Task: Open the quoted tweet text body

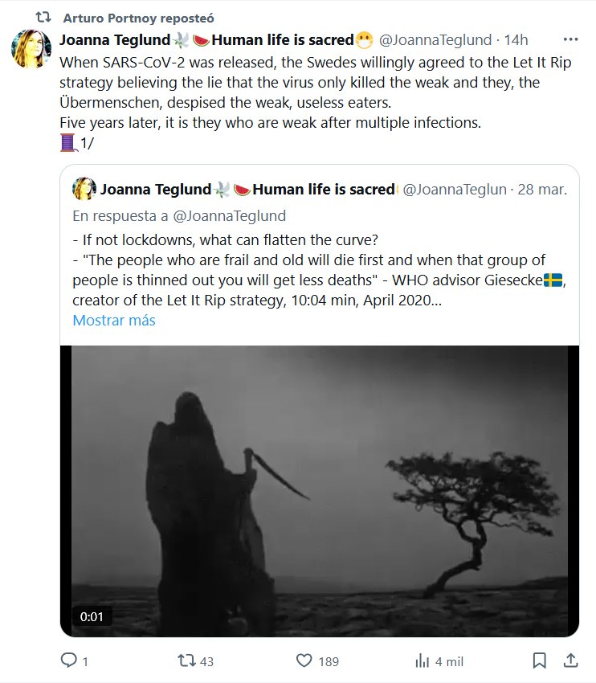Action: (317, 272)
